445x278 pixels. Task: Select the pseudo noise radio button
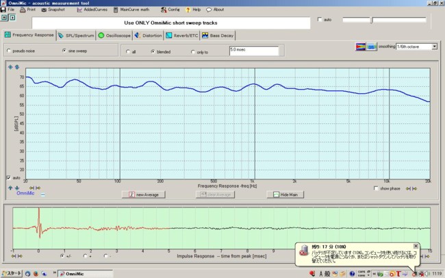pyautogui.click(x=9, y=51)
